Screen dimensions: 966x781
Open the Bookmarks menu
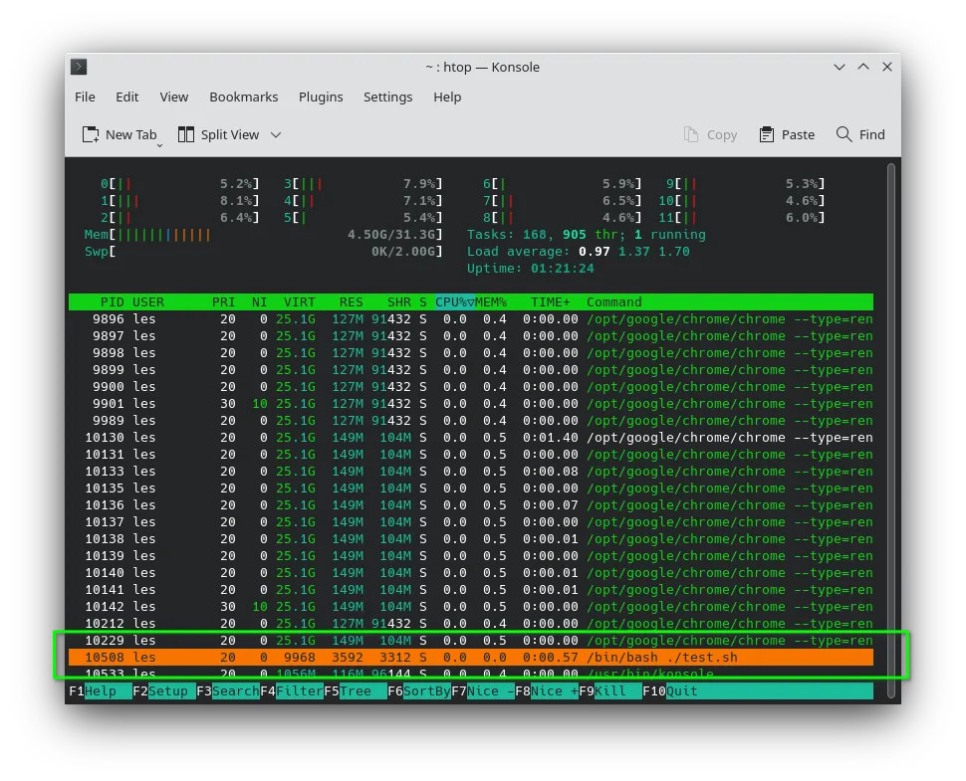click(243, 98)
